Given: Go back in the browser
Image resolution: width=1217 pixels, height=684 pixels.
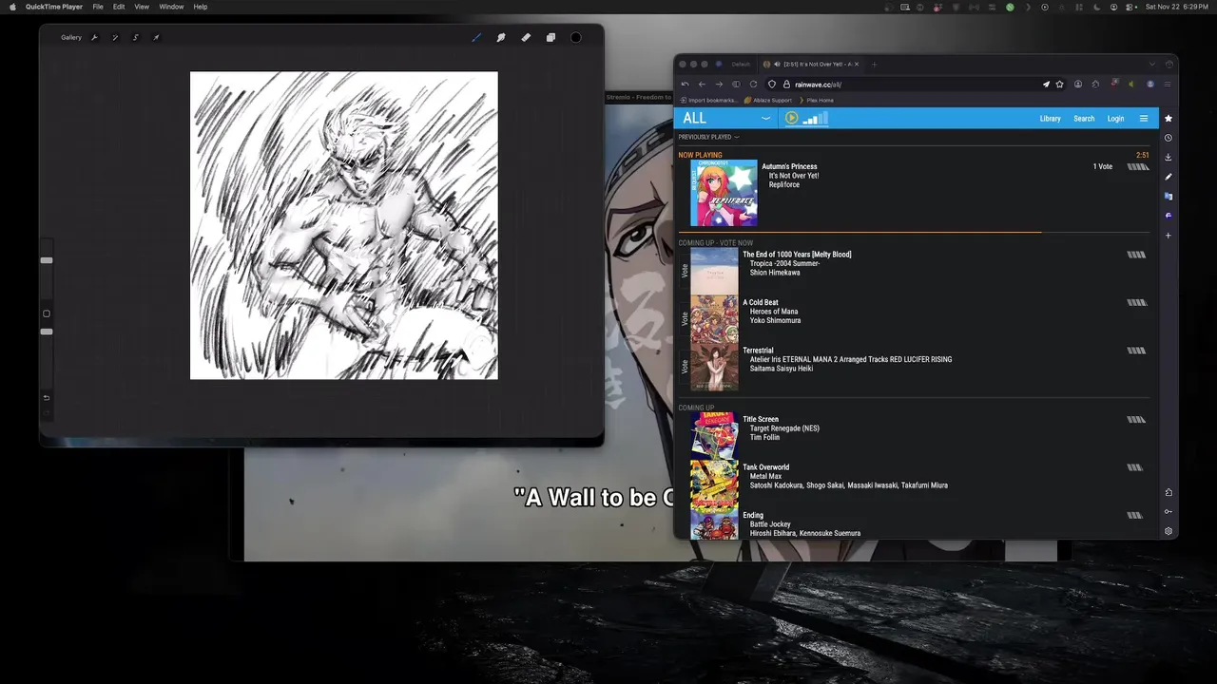Looking at the screenshot, I should pos(702,84).
